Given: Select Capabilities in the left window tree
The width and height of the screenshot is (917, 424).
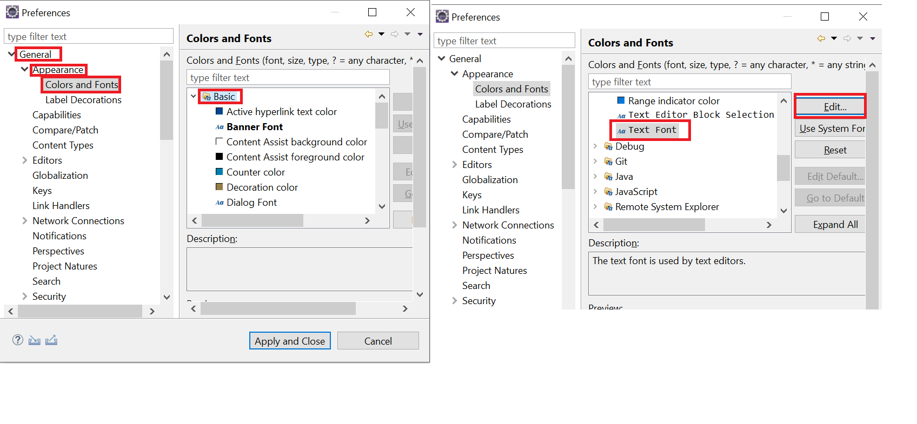Looking at the screenshot, I should coord(57,115).
